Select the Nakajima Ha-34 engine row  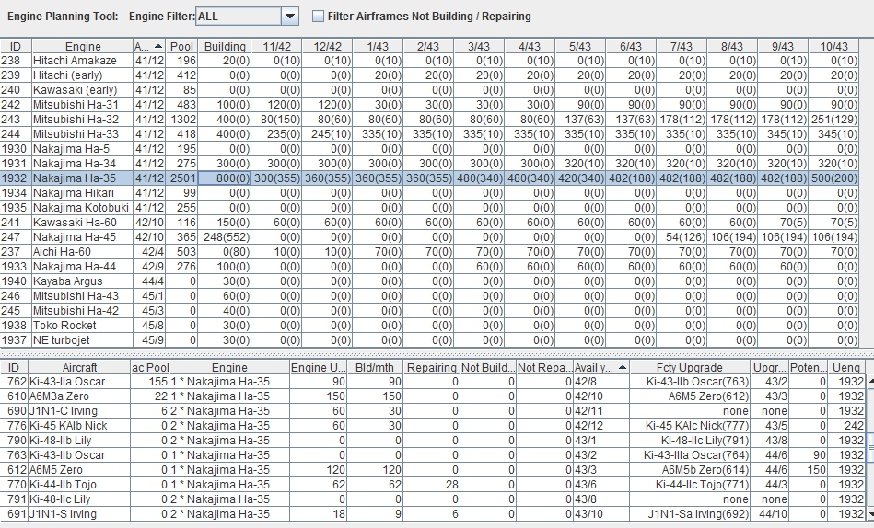click(429, 163)
